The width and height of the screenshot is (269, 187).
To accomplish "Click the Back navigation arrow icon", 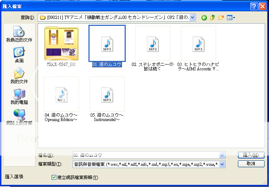I will coord(204,17).
